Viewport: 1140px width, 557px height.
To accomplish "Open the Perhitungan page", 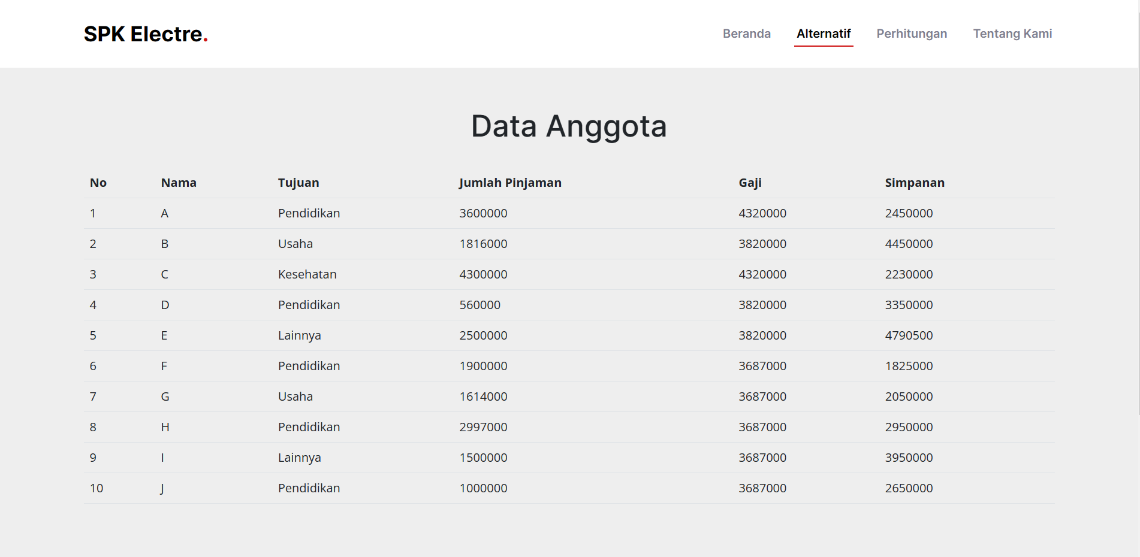I will 911,34.
